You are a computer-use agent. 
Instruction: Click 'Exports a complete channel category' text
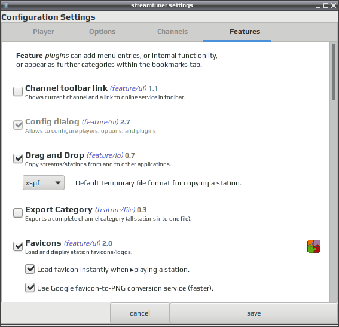pos(108,219)
